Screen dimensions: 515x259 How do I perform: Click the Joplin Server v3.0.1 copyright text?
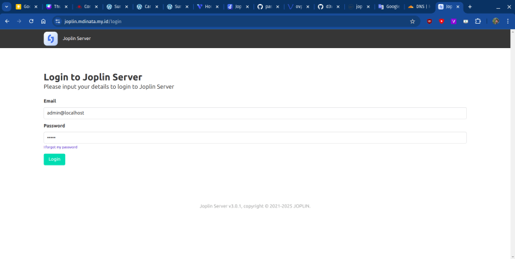[x=255, y=206]
